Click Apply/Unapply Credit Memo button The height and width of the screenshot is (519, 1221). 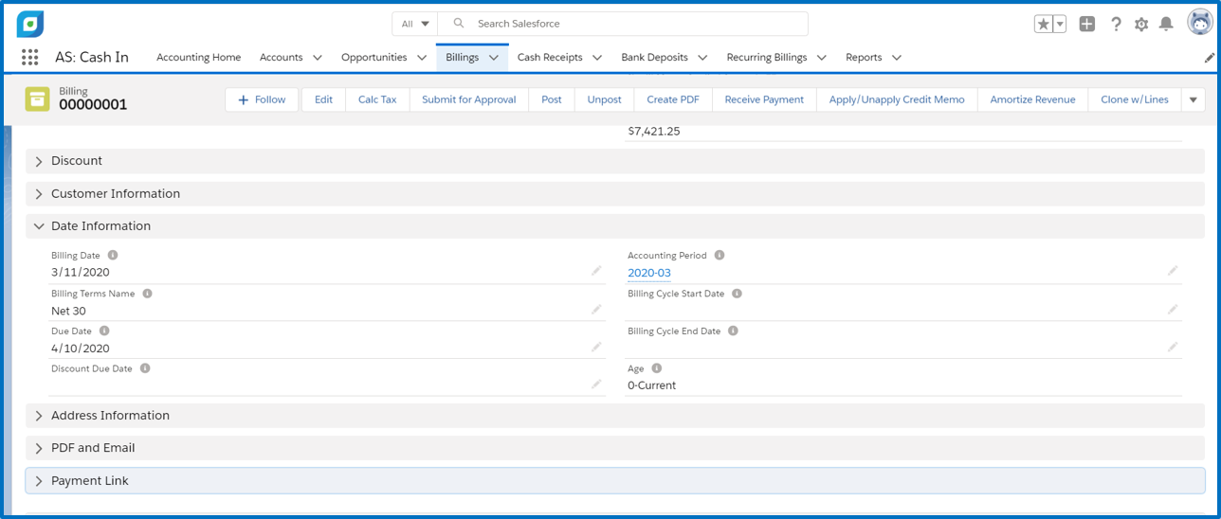897,99
